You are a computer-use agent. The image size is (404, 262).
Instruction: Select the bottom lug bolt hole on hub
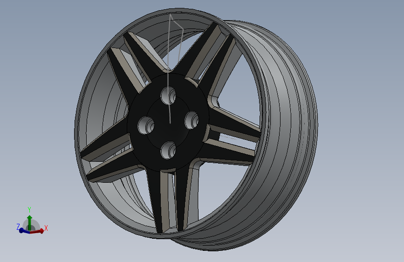[168, 150]
